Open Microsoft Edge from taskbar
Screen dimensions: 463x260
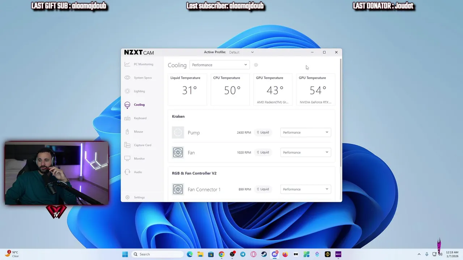190,254
